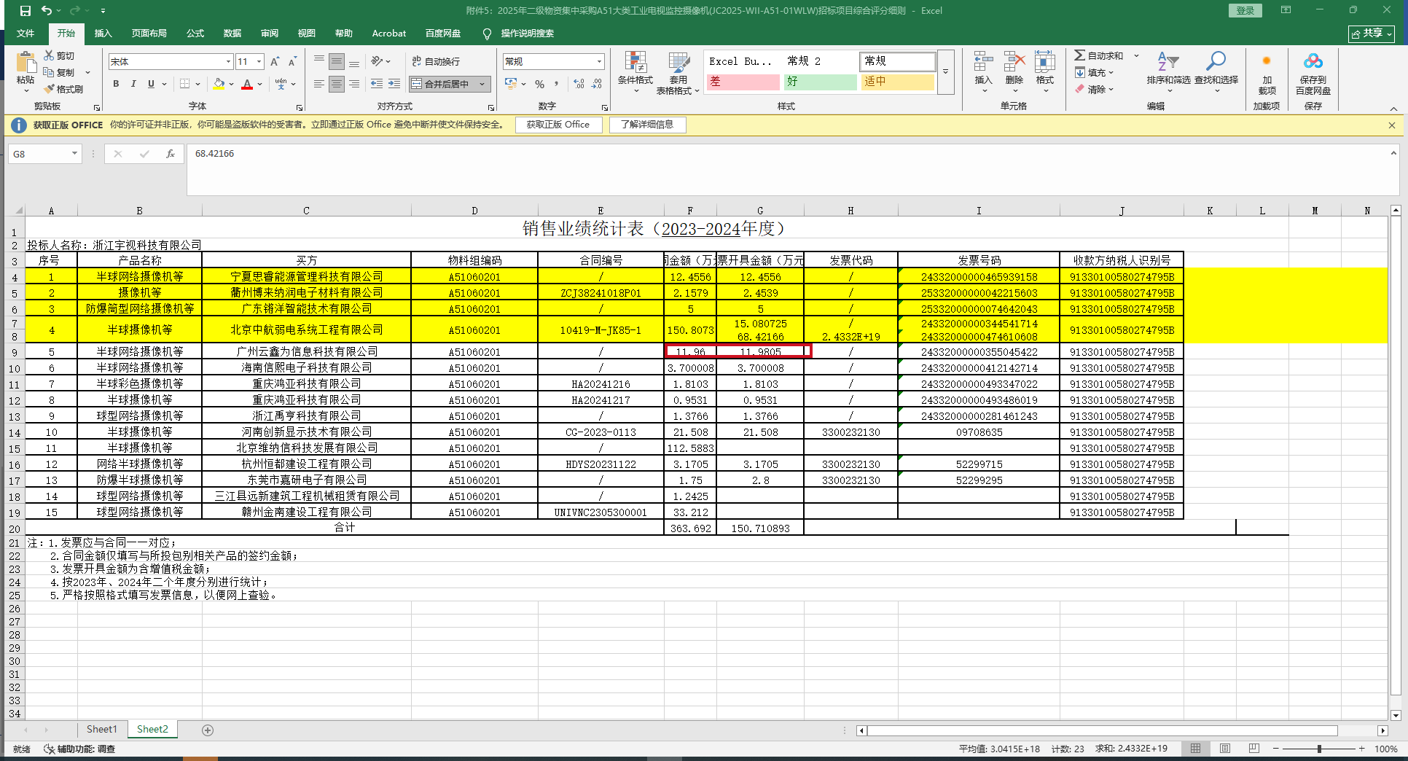The image size is (1408, 761).
Task: Open 条件格式 conditional formatting
Action: click(635, 73)
